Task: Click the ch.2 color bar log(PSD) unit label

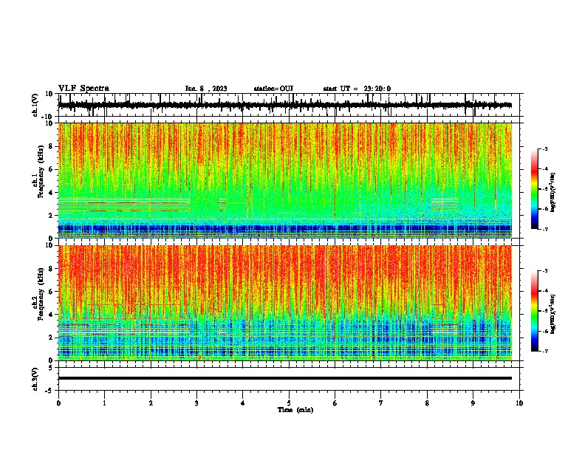Action: click(553, 315)
